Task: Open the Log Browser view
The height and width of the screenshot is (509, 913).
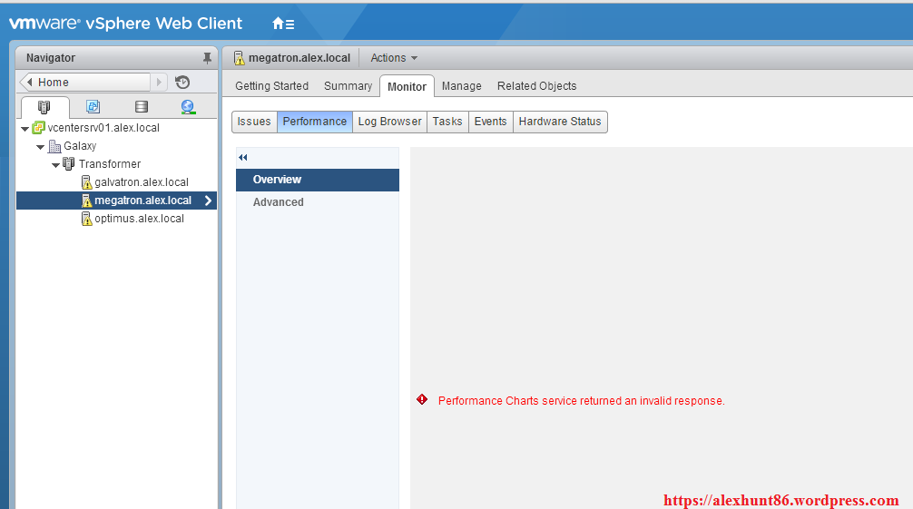Action: (x=389, y=122)
